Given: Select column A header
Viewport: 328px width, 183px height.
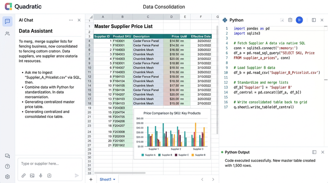Looking at the screenshot, I should (103, 17).
